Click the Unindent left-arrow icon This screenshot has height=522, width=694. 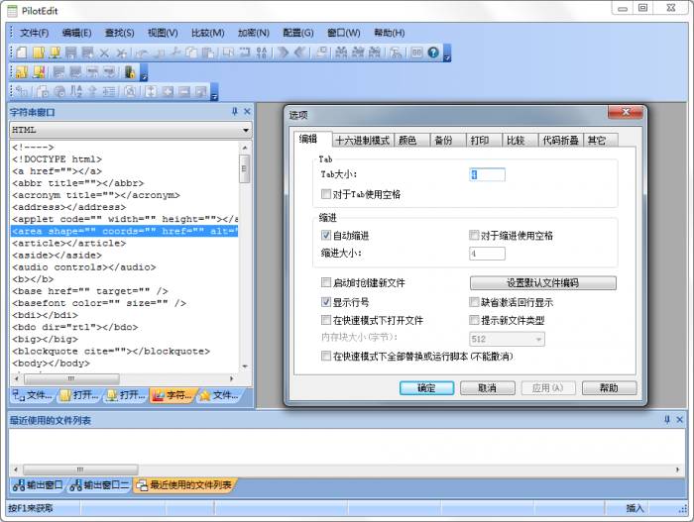(x=299, y=52)
